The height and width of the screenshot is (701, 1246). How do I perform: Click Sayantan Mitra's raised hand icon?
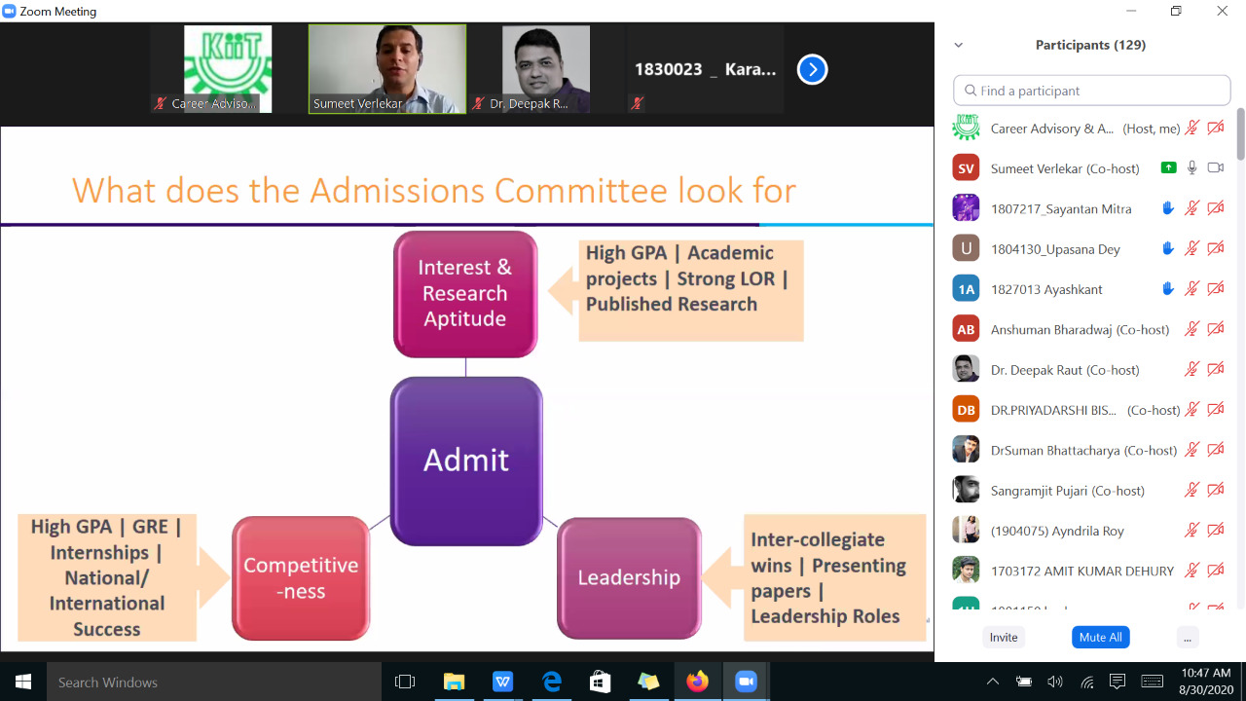click(x=1168, y=208)
